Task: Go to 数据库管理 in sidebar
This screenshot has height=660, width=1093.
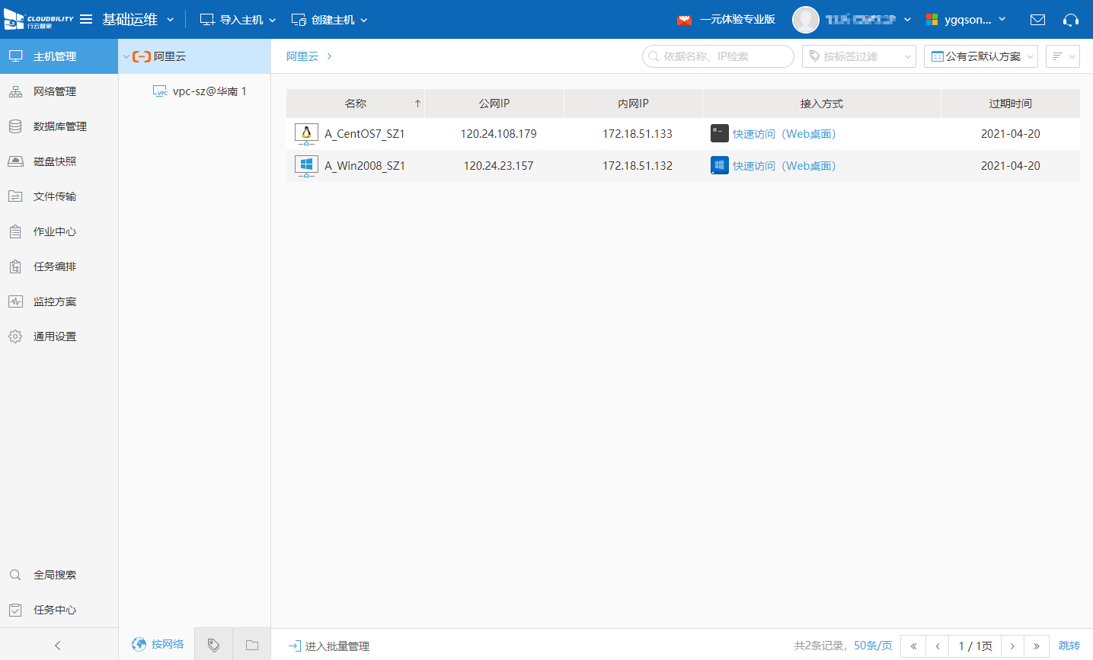Action: click(x=59, y=126)
